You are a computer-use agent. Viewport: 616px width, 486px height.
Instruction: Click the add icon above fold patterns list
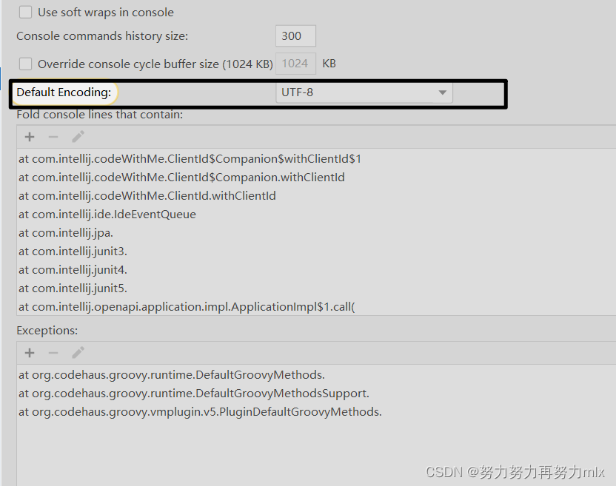click(x=29, y=136)
